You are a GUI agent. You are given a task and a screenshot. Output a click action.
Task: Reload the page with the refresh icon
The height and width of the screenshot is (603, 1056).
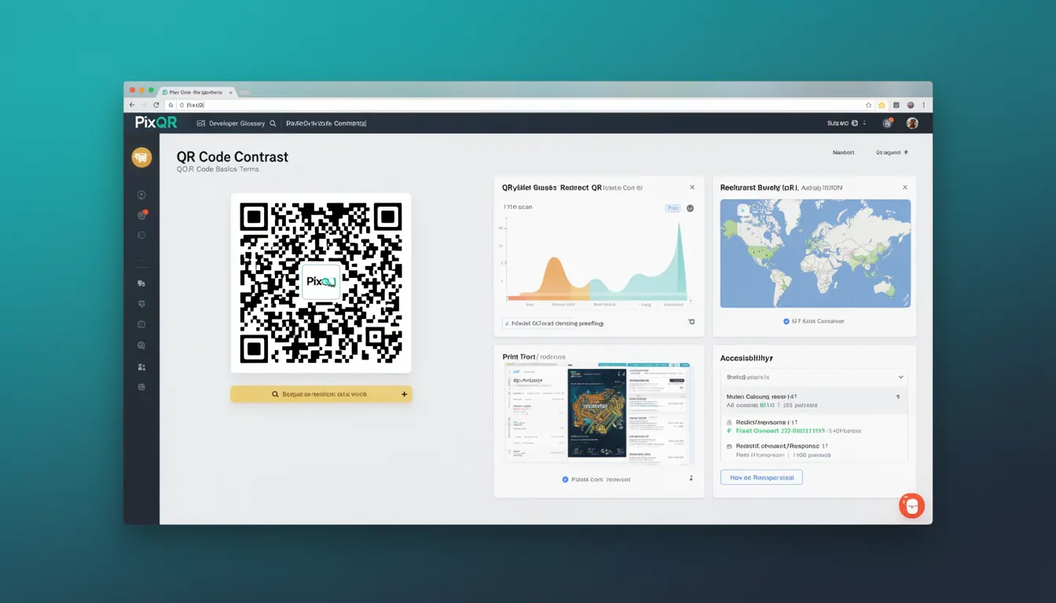click(156, 104)
